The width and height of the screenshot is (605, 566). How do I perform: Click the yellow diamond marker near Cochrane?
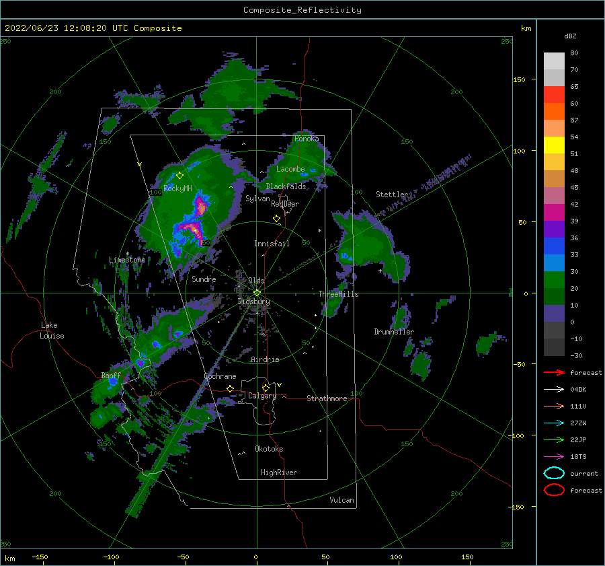[x=231, y=388]
